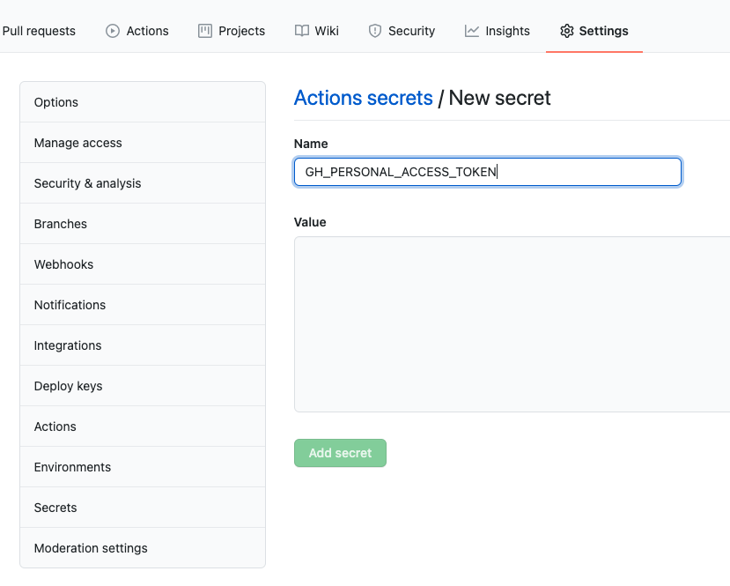Click the Projects board icon
This screenshot has width=730, height=586.
click(205, 31)
